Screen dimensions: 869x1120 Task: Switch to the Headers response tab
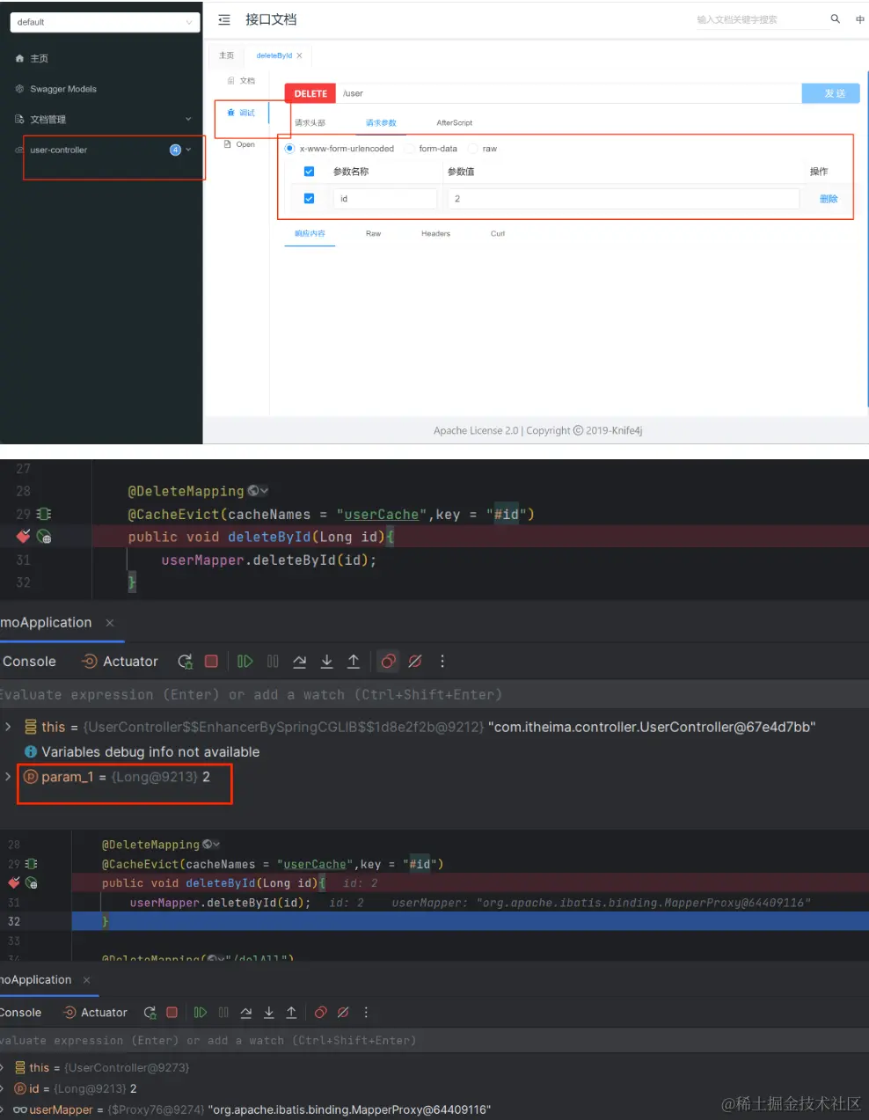point(435,234)
